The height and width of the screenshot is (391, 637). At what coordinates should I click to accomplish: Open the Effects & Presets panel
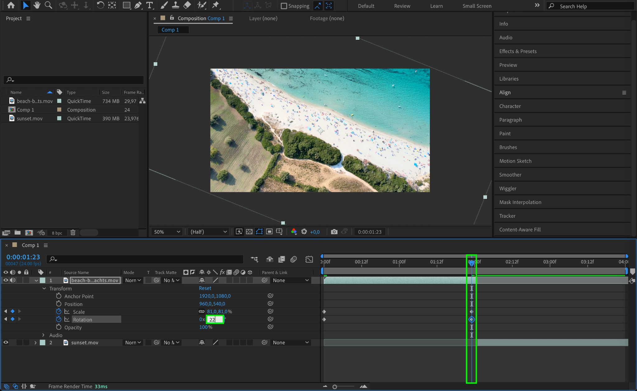coord(518,51)
